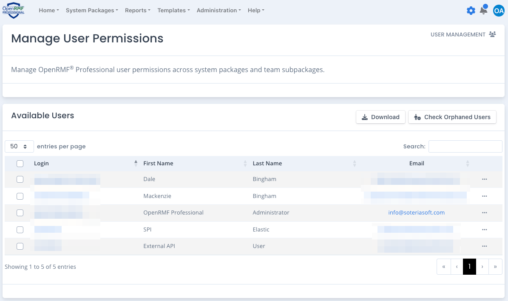Sort by Last Name column arrows
Viewport: 508px width, 301px height.
[x=355, y=163]
